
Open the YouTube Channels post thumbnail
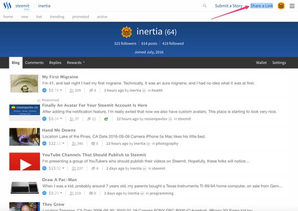25,162
